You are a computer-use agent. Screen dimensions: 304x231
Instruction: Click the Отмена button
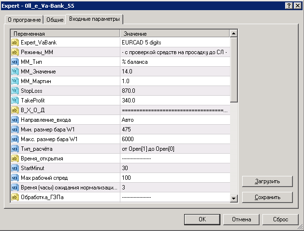click(241, 219)
